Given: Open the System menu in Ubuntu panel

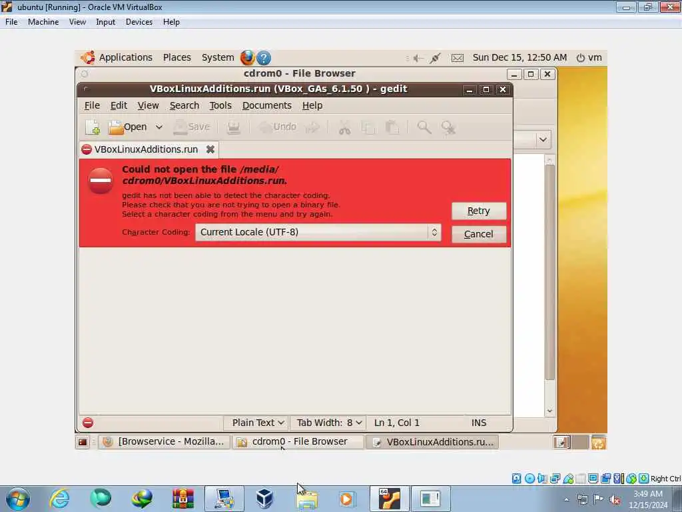Looking at the screenshot, I should click(218, 57).
